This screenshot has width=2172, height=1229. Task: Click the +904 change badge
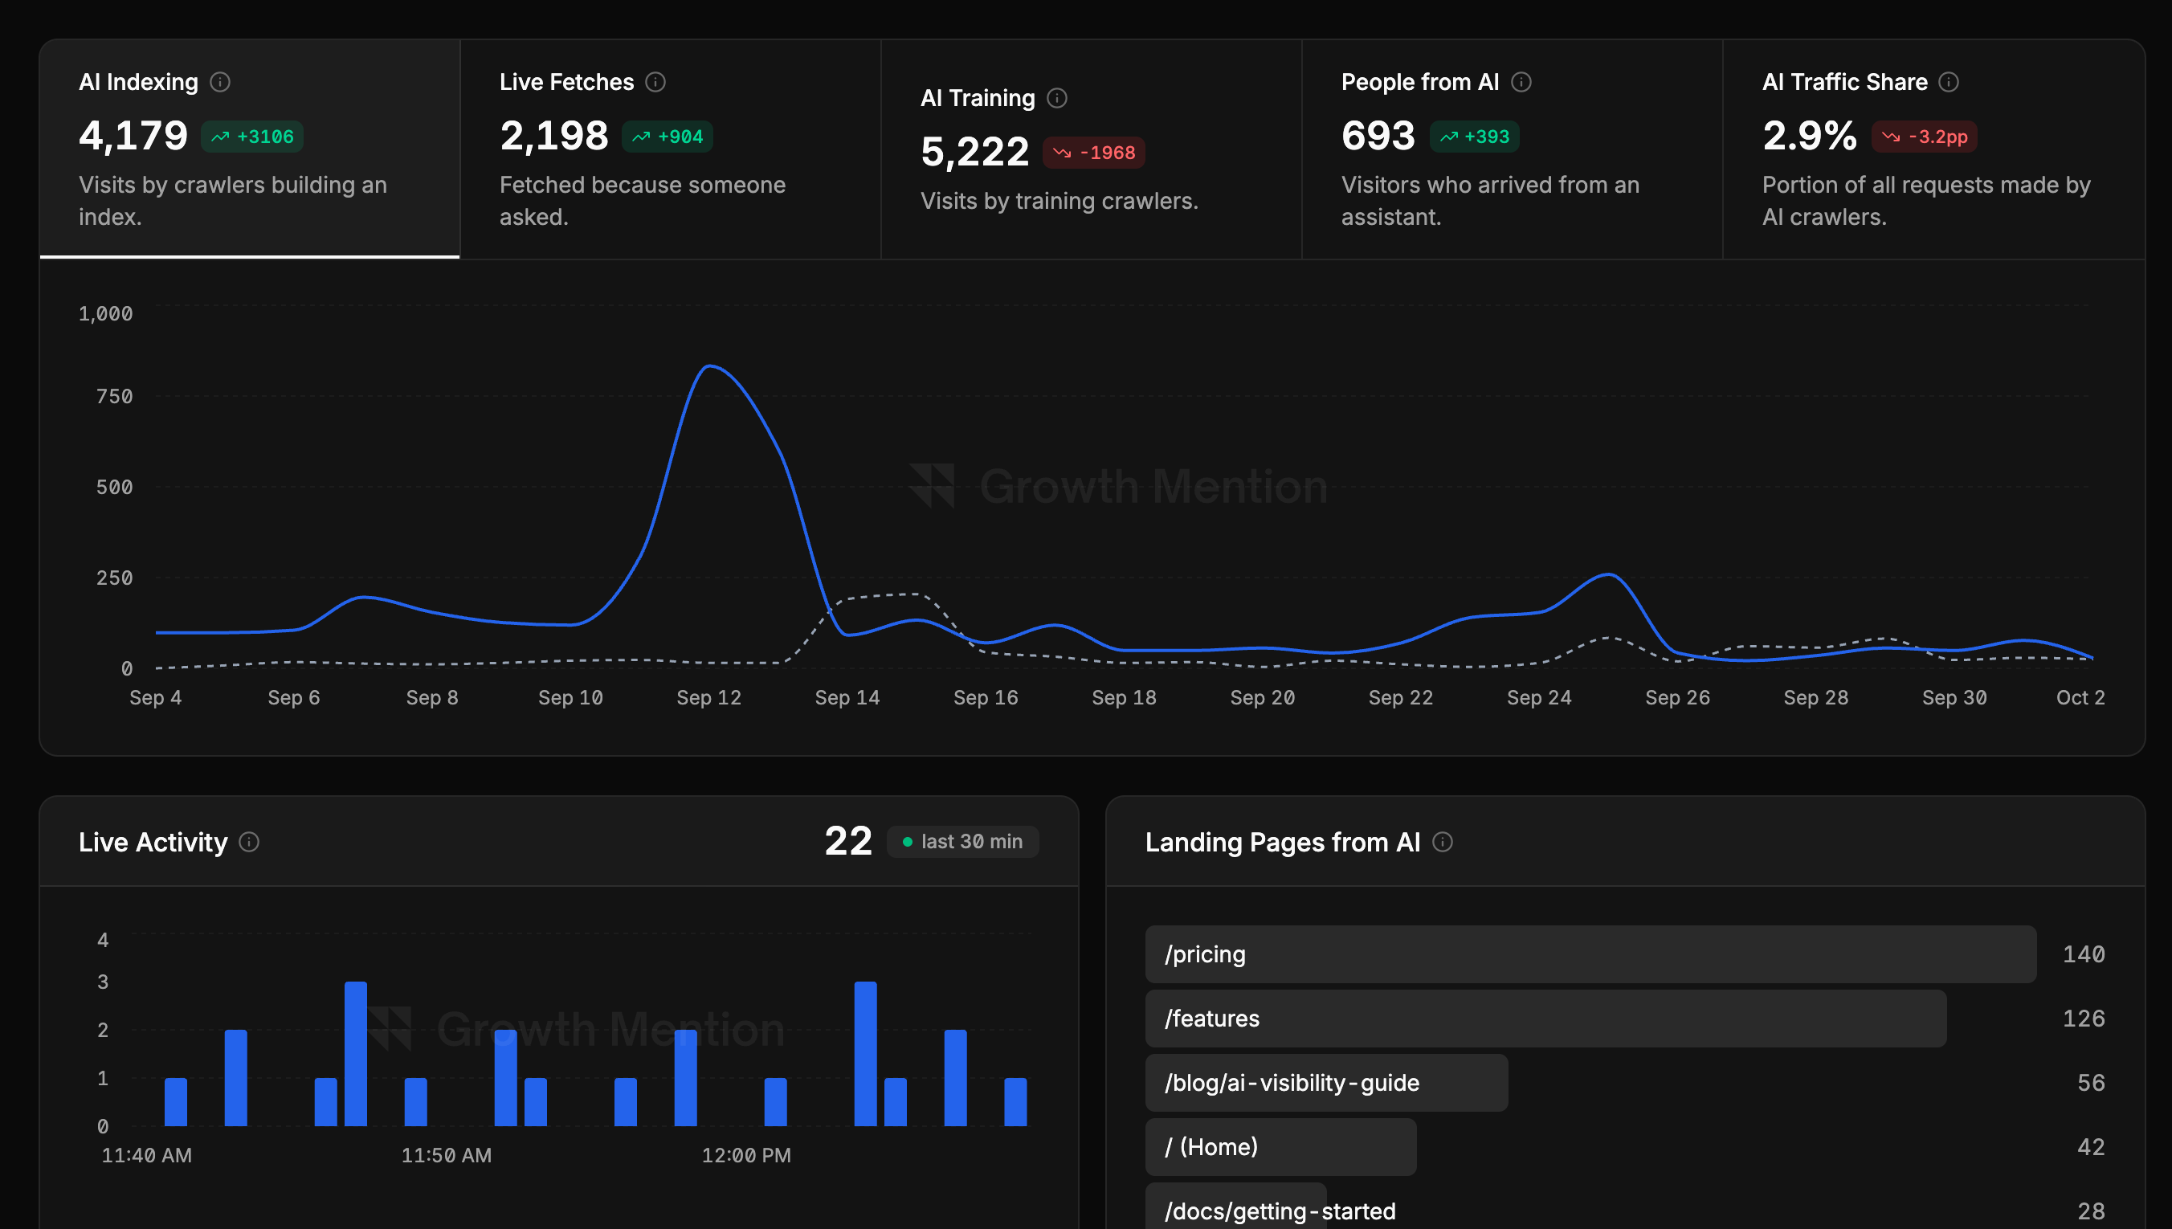[x=668, y=137]
